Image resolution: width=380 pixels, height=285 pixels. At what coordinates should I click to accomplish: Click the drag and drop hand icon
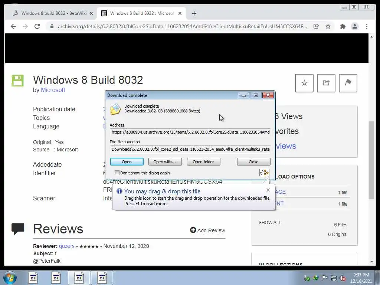tap(264, 173)
